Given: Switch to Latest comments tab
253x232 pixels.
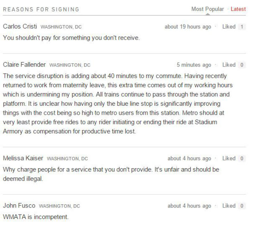Looking at the screenshot, I should [238, 9].
